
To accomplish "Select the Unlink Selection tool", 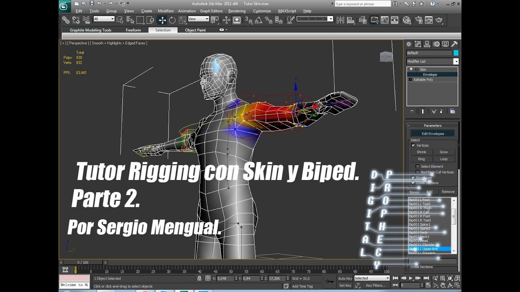I will (76, 20).
